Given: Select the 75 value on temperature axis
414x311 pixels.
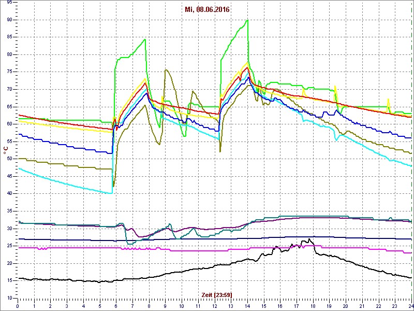Looking at the screenshot, I should tap(8, 72).
